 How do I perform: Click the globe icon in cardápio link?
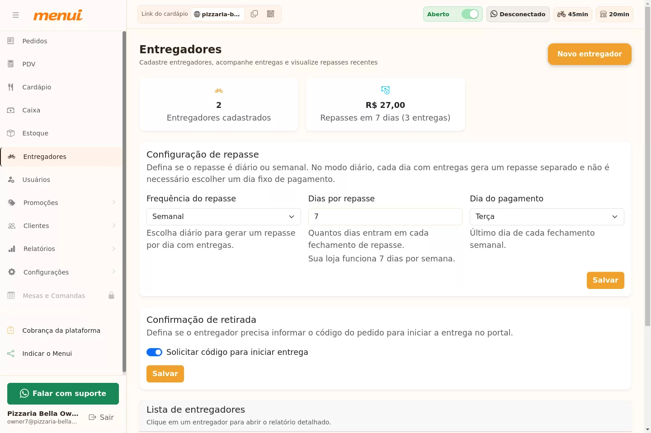click(x=197, y=14)
